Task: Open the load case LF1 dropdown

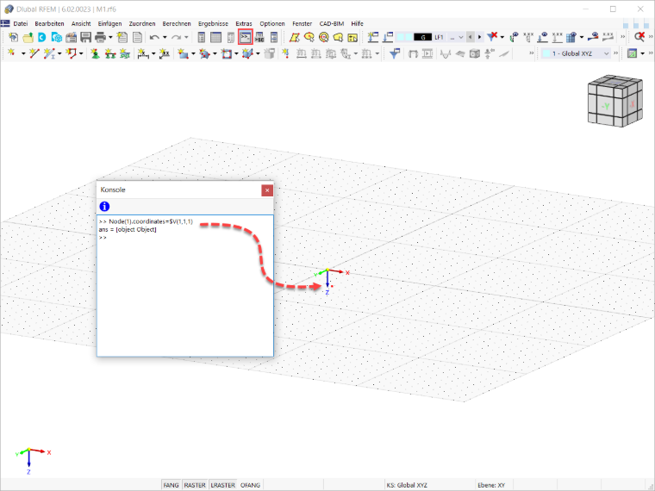Action: click(x=461, y=37)
